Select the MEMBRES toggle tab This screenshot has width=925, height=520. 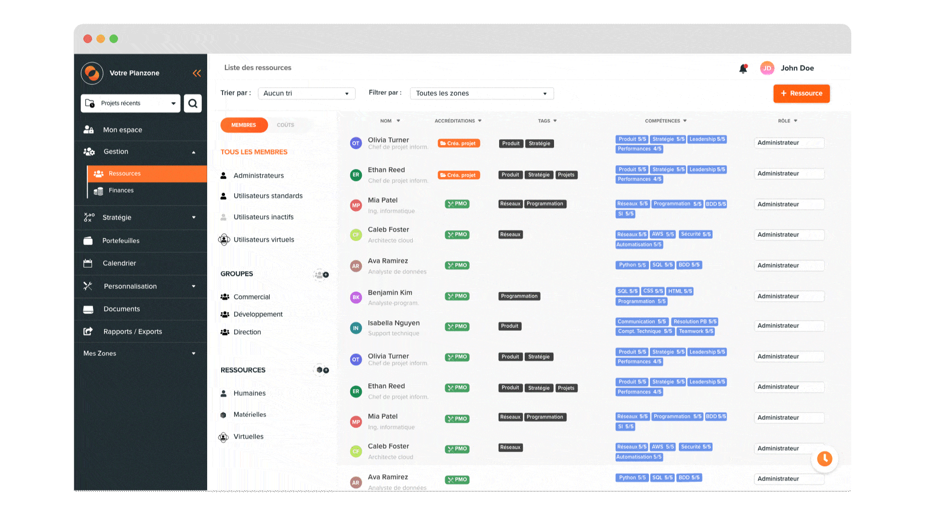pos(244,125)
